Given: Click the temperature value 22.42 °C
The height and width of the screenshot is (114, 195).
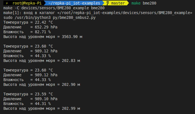Looking at the screenshot, I should (x=44, y=23).
